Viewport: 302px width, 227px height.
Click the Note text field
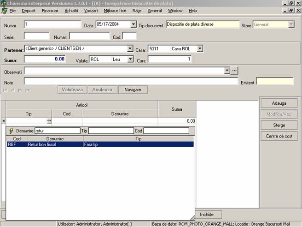tap(131, 81)
